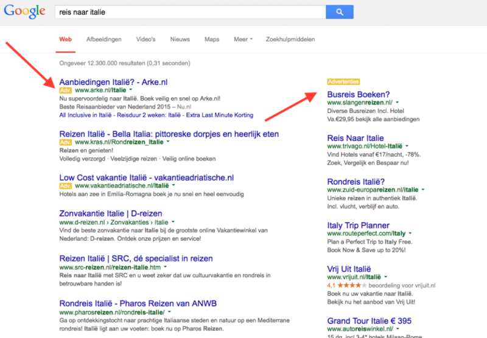Open 'Aanbiedingen Italië? - Arke.nl' ad link
The height and width of the screenshot is (338, 487).
[113, 82]
